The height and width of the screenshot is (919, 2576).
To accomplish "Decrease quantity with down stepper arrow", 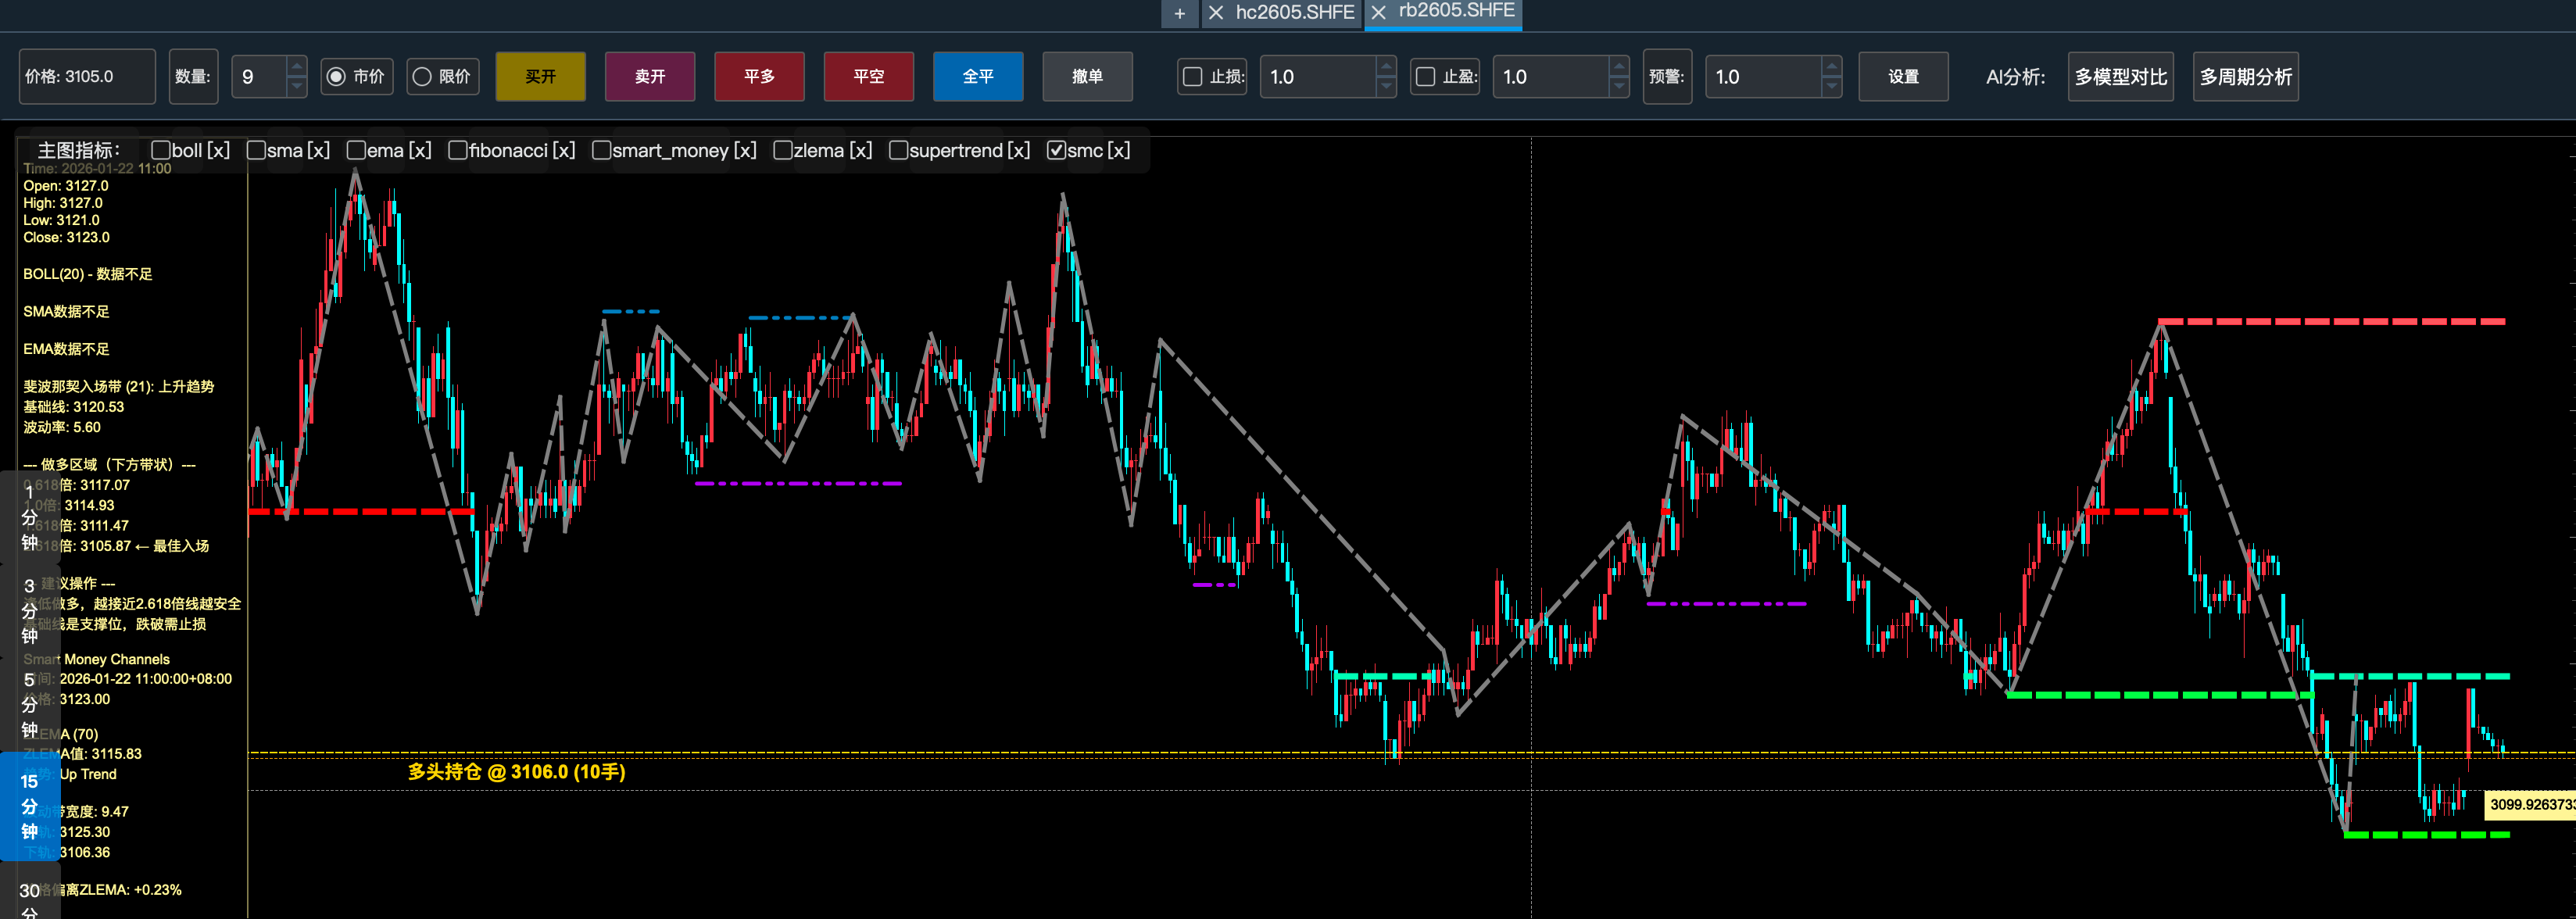I will pos(296,87).
